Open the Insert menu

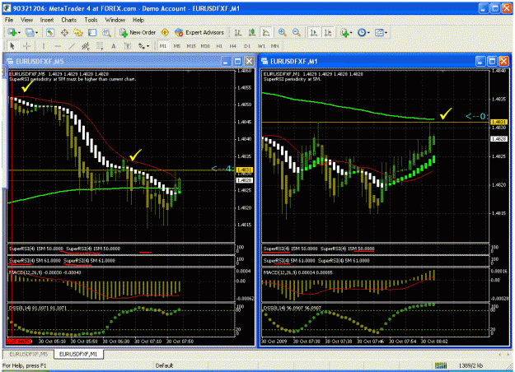(47, 20)
